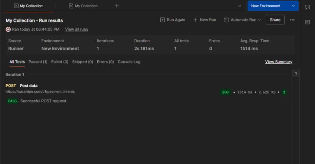Click Run Again button
Screen dimensions: 315x164
click(172, 20)
